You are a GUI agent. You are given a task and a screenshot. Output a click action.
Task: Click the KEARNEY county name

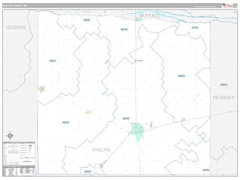pos(223,97)
